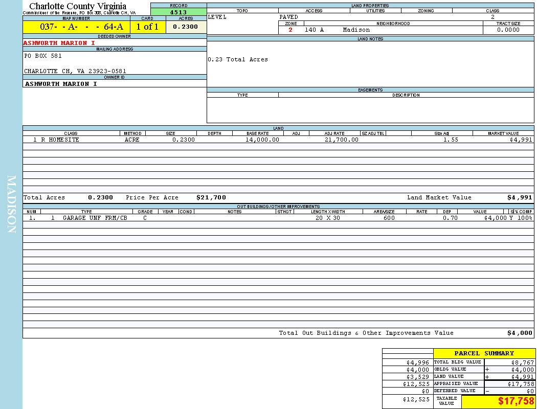Click the LEVEL topo value
The height and width of the screenshot is (409, 537).
[x=217, y=17]
